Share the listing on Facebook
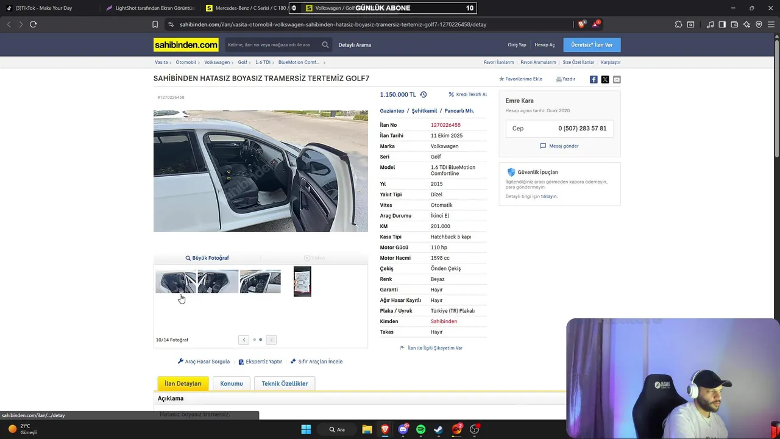780x439 pixels. click(x=594, y=79)
